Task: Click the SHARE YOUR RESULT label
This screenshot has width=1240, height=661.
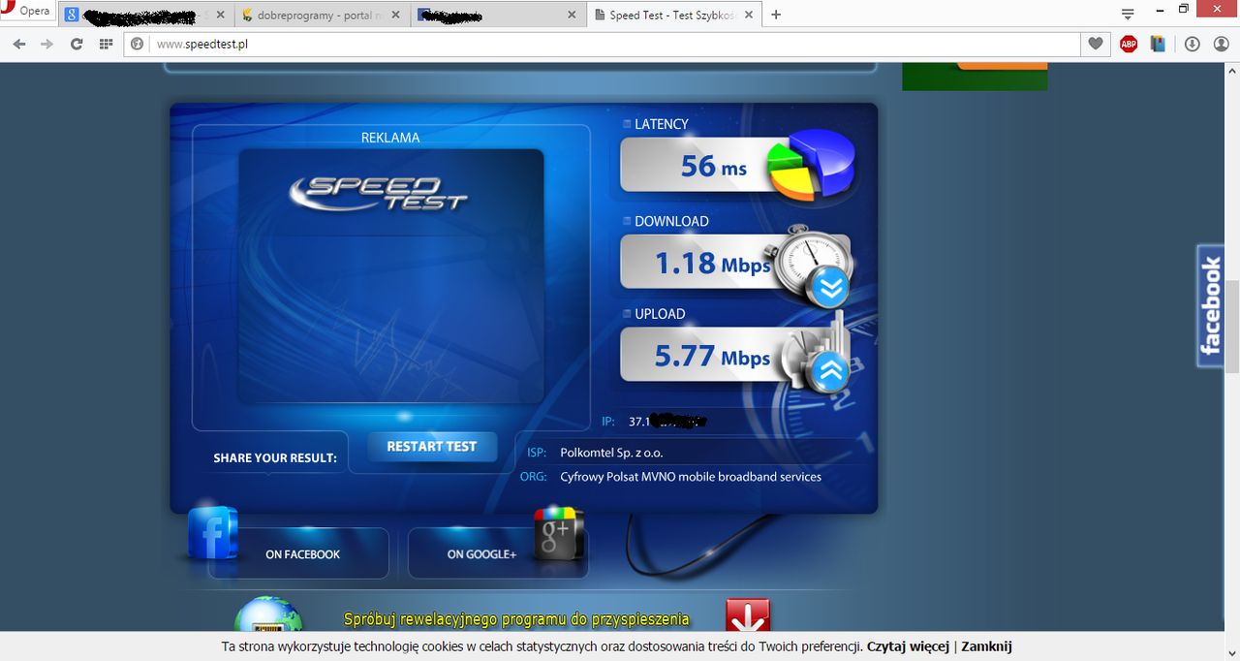Action: [x=275, y=458]
